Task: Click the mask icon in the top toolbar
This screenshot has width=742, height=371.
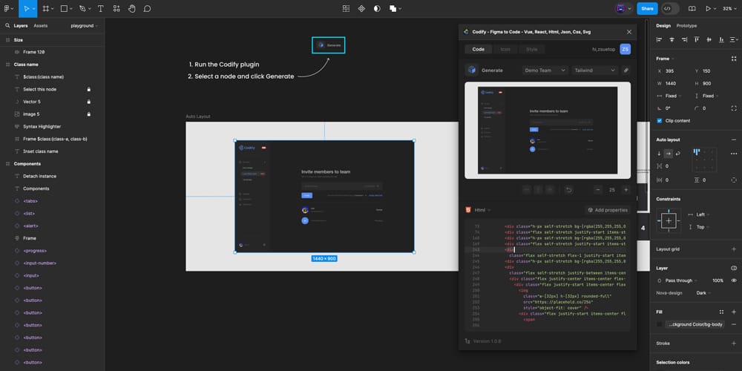Action: click(x=377, y=8)
